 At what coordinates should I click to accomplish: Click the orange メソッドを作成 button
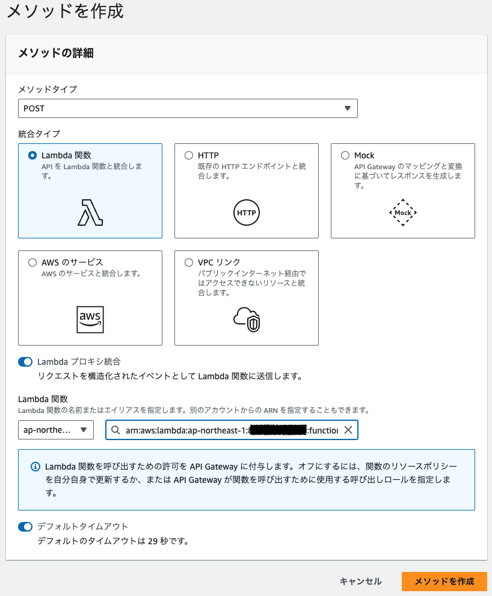click(x=444, y=582)
